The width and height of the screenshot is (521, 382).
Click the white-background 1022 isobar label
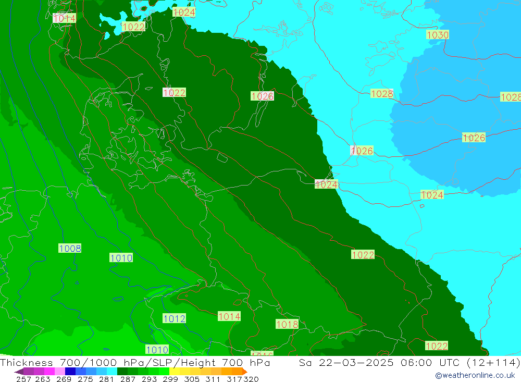click(x=174, y=92)
